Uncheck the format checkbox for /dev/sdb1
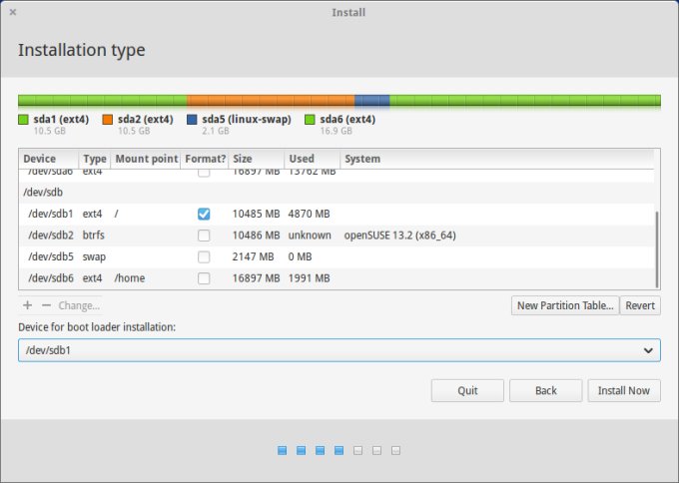Screen dimensions: 679x483 coord(204,214)
